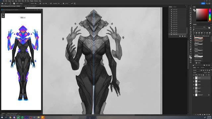Select the highlighted Soft Brush preset

pyautogui.click(x=198, y=39)
